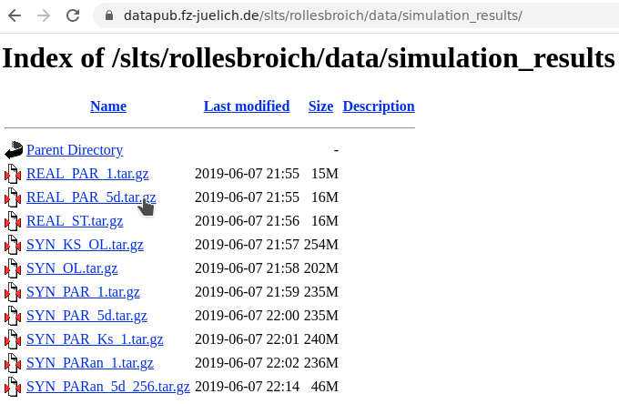Click the Parent Directory folder-back icon
The height and width of the screenshot is (404, 619).
tap(14, 150)
